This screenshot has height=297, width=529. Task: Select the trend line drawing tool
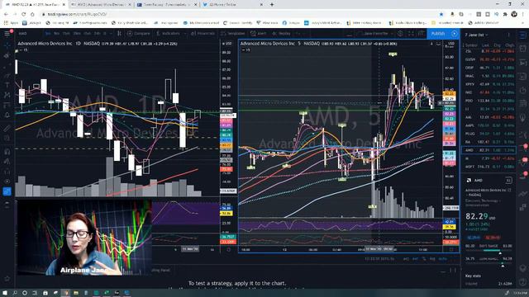pyautogui.click(x=7, y=55)
